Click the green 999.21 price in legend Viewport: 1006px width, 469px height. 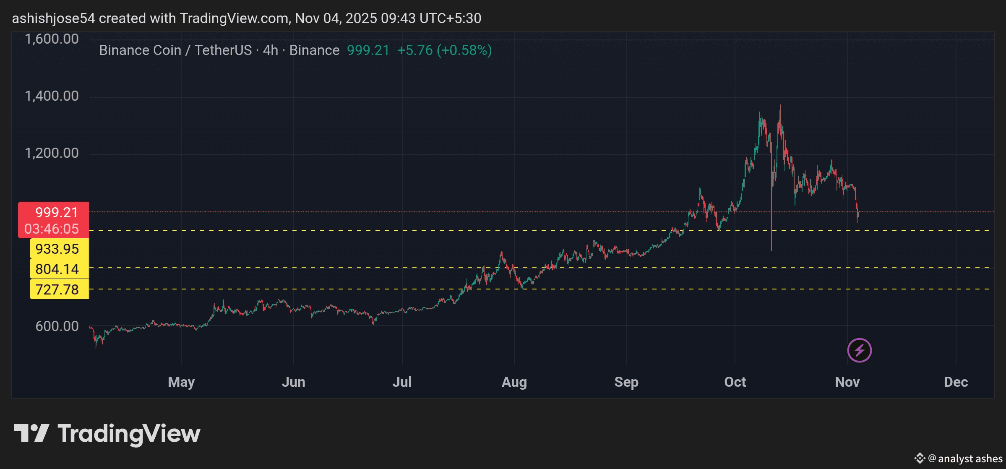click(x=368, y=50)
